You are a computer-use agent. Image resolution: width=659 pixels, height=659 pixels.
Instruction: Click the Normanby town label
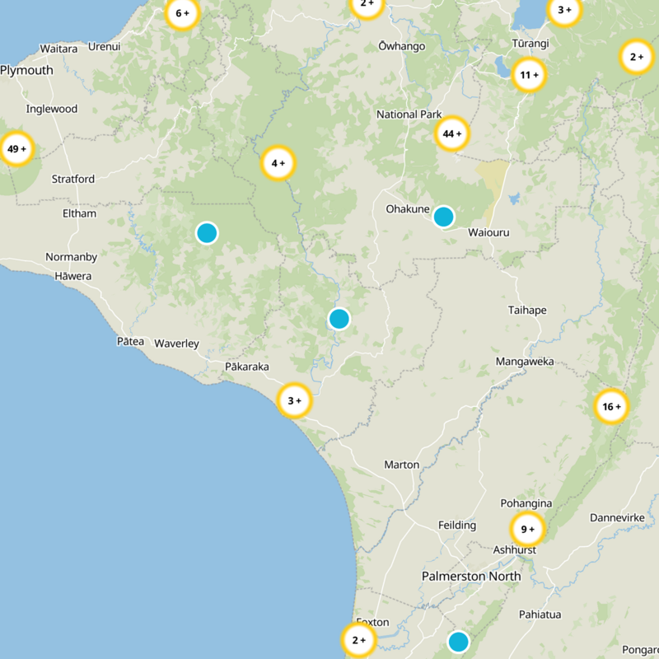coord(72,257)
